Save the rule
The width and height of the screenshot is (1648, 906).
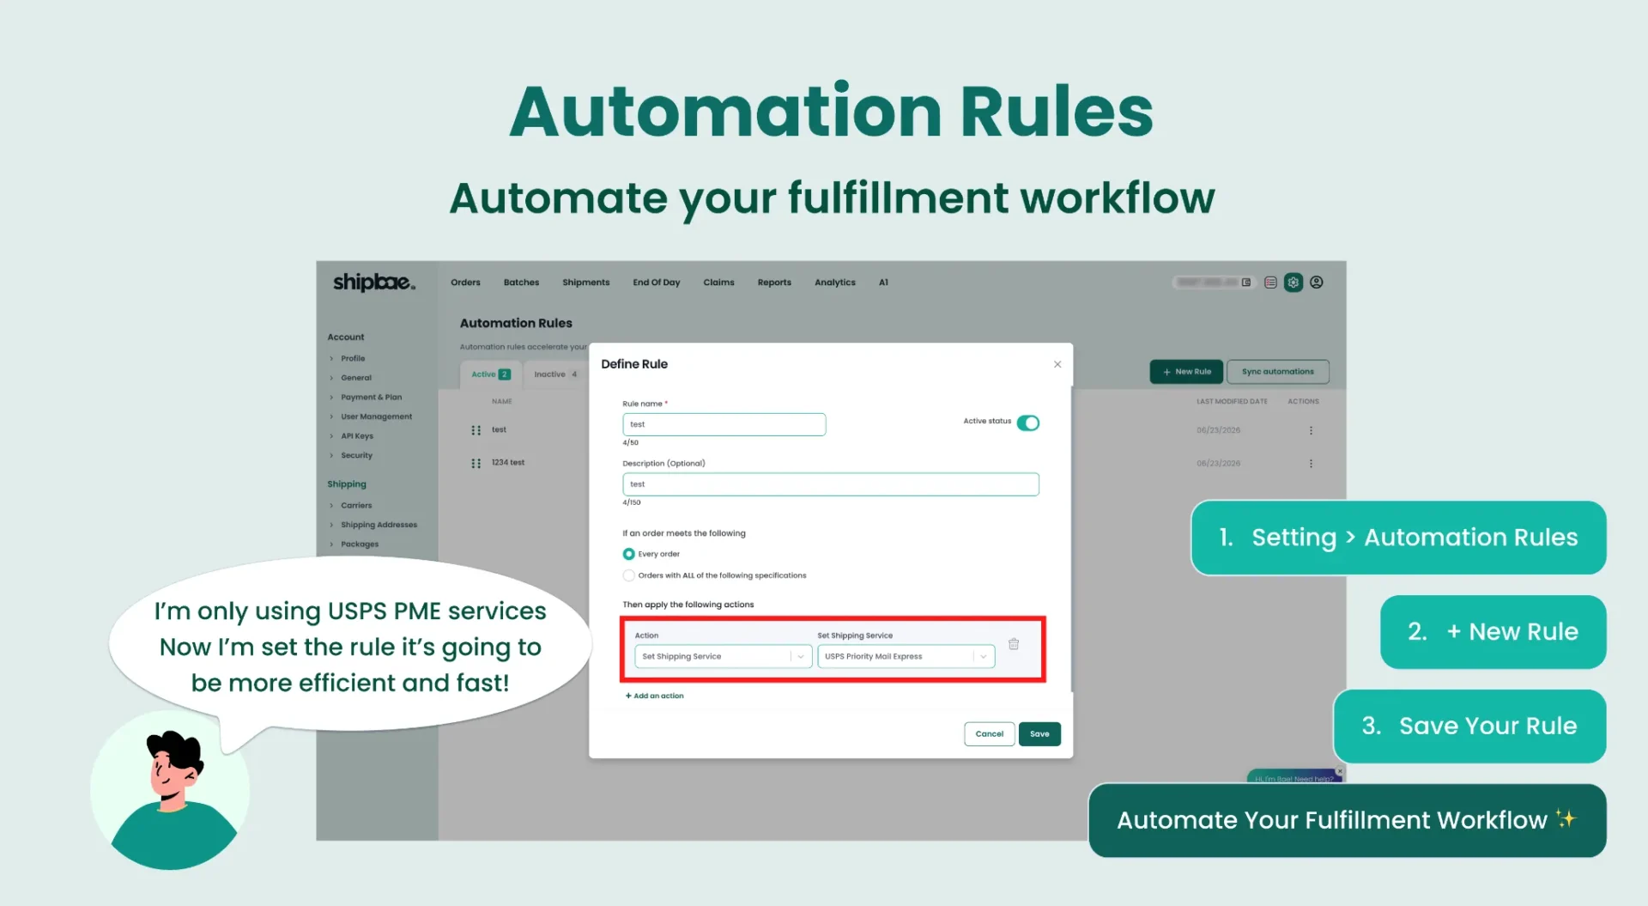click(1039, 734)
